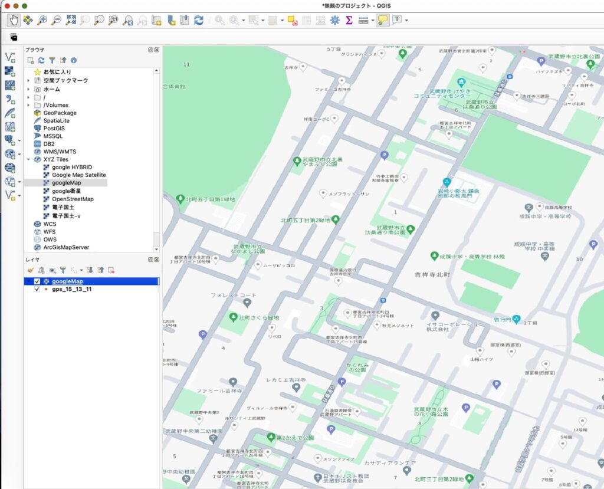Click Add Raster Layer checkerboard icon
The width and height of the screenshot is (604, 489).
10,71
